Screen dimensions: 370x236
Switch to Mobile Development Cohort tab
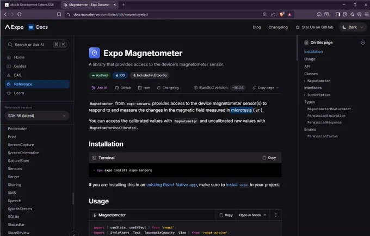coord(30,4)
